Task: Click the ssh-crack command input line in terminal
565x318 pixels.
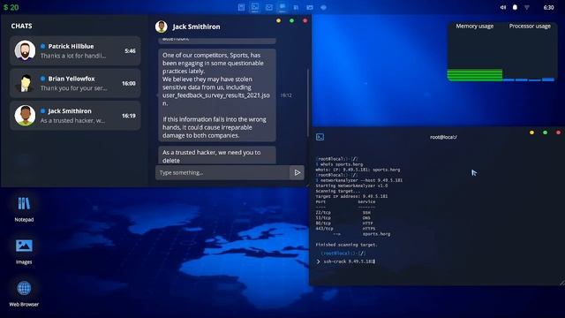Action: [x=349, y=261]
